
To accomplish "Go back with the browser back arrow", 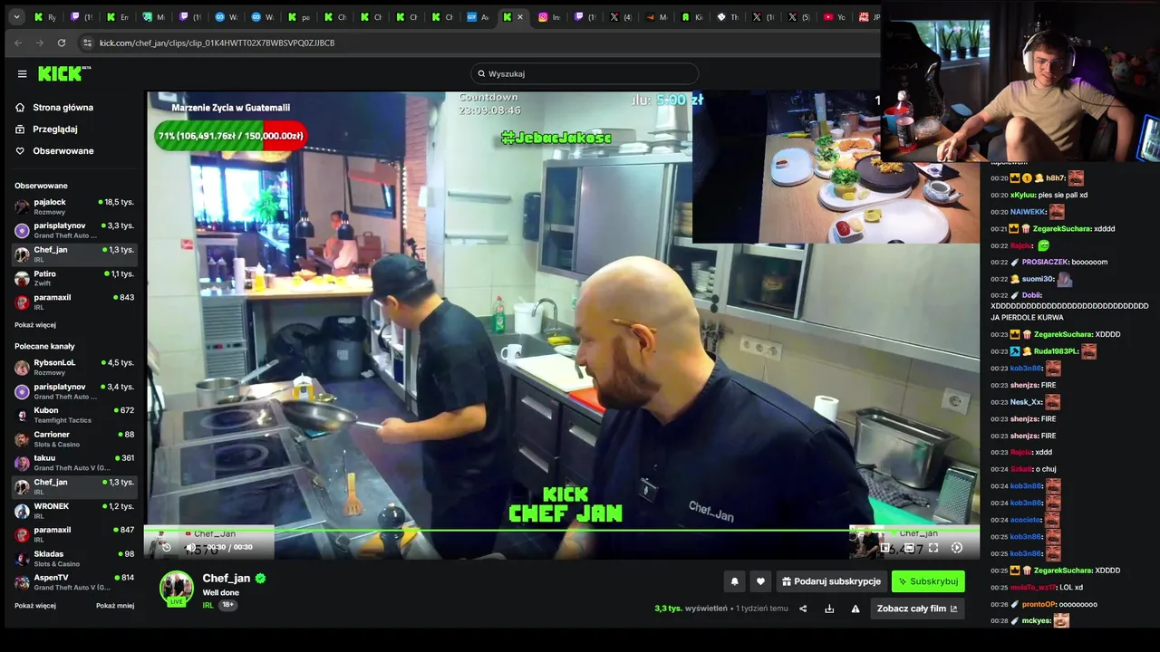I will 18,43.
